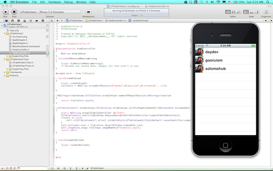
Task: Show the Project navigator tab icon
Action: (x=6, y=21)
